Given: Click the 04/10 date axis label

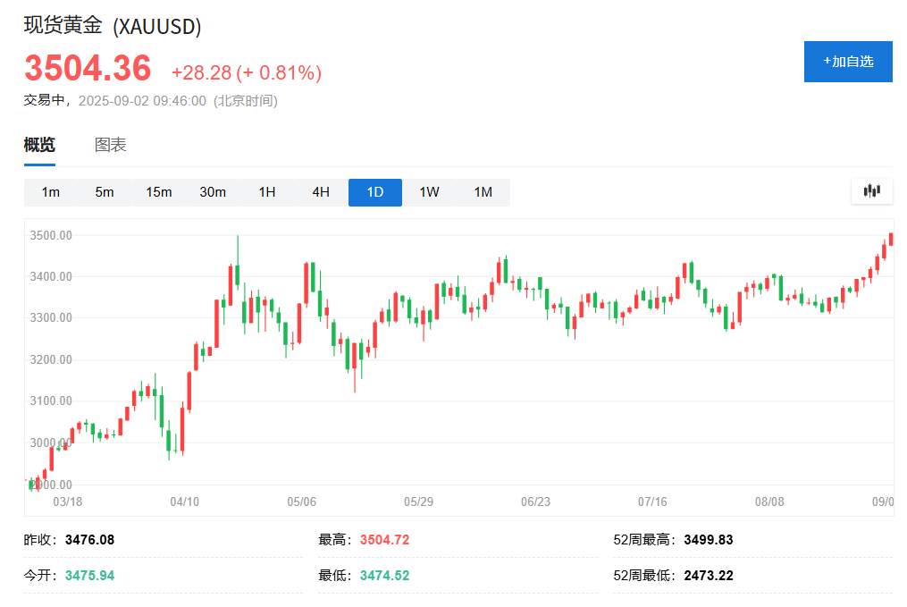Looking at the screenshot, I should click(184, 502).
